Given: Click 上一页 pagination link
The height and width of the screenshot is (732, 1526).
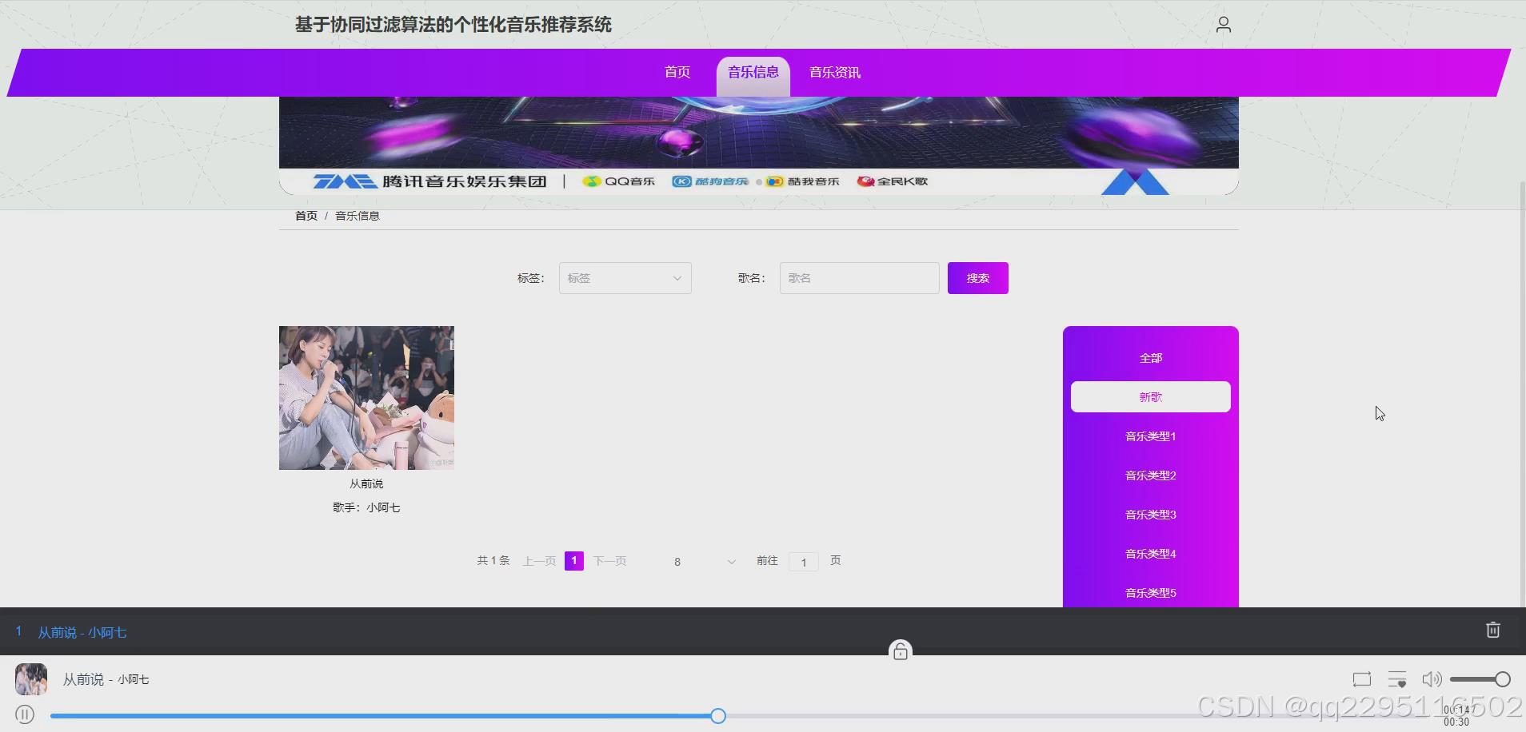Looking at the screenshot, I should point(539,561).
